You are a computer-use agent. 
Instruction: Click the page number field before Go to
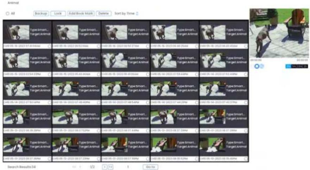[x=128, y=167]
